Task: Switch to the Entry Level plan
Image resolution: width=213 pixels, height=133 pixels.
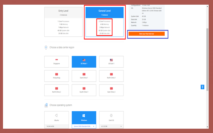Action: click(63, 12)
